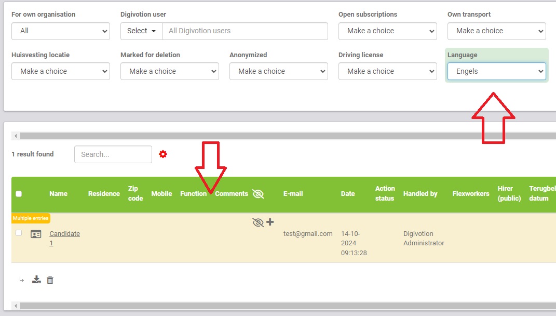Screen dimensions: 556x316
Task: Check the Candidate 1 row checkbox
Action: 19,233
